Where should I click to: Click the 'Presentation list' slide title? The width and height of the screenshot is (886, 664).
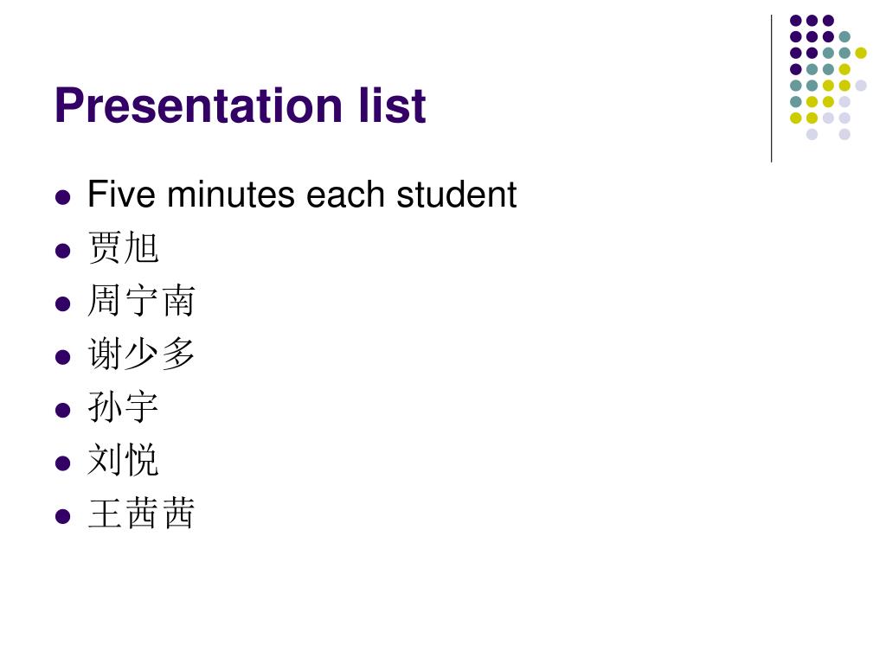(x=241, y=105)
